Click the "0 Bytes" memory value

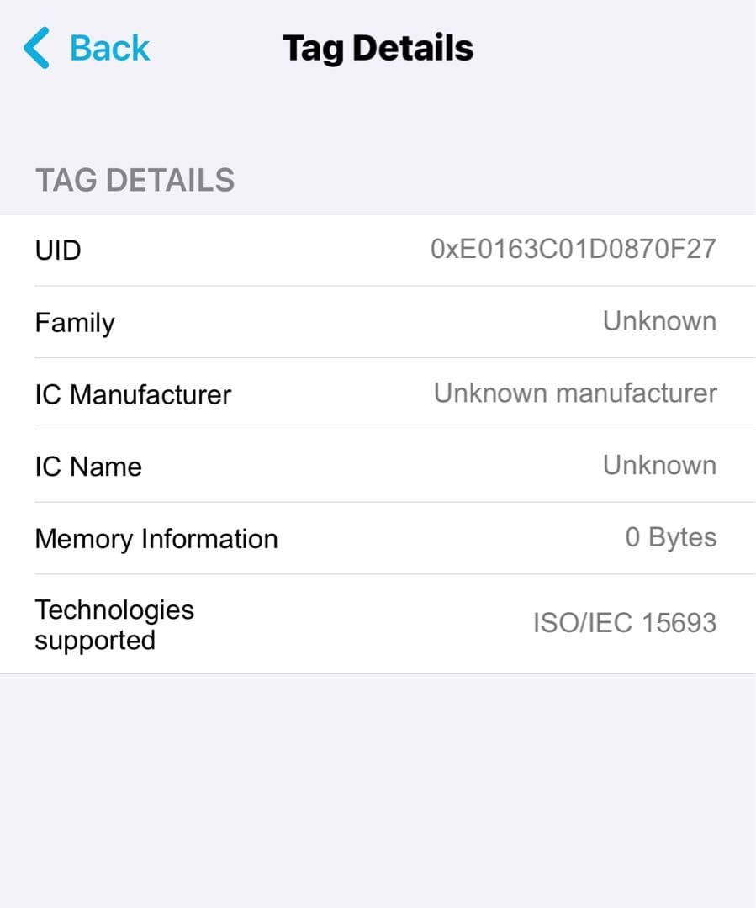670,538
